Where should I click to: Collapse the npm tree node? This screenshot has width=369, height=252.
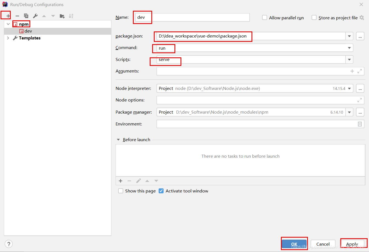tap(8, 24)
